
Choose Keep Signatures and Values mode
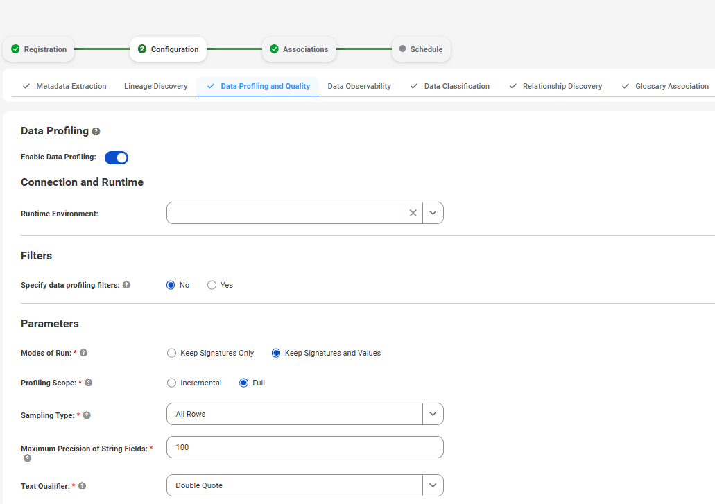point(276,353)
